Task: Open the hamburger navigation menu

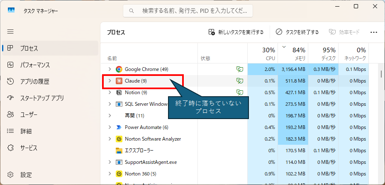Action: click(10, 32)
